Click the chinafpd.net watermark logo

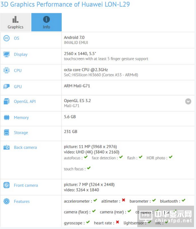click(x=166, y=217)
